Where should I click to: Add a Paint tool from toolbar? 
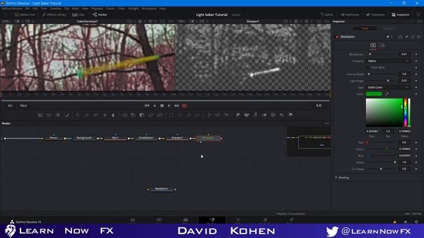click(67, 115)
